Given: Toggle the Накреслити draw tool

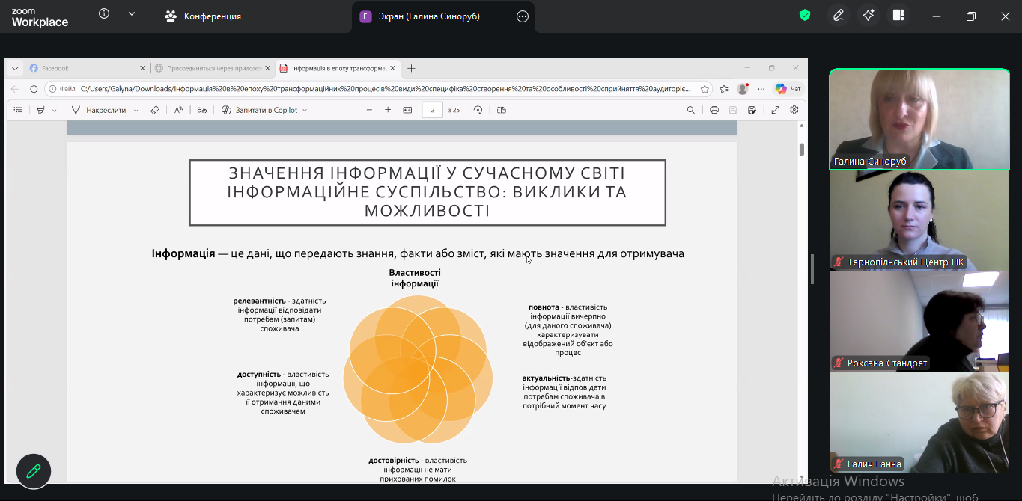Looking at the screenshot, I should coord(98,110).
